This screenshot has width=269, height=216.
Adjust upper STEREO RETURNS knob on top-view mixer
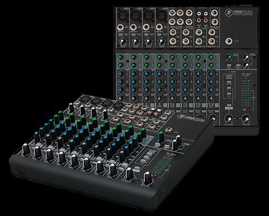click(246, 57)
